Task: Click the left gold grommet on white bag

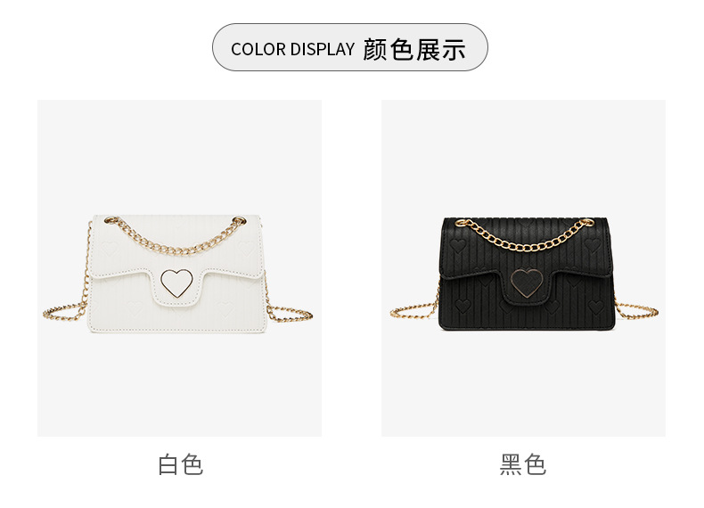Action: point(110,220)
